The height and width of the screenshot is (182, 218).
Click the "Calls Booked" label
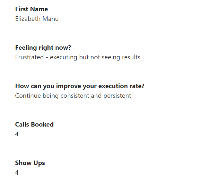34,125
